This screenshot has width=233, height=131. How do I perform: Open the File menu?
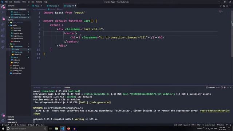click(x=7, y=2)
